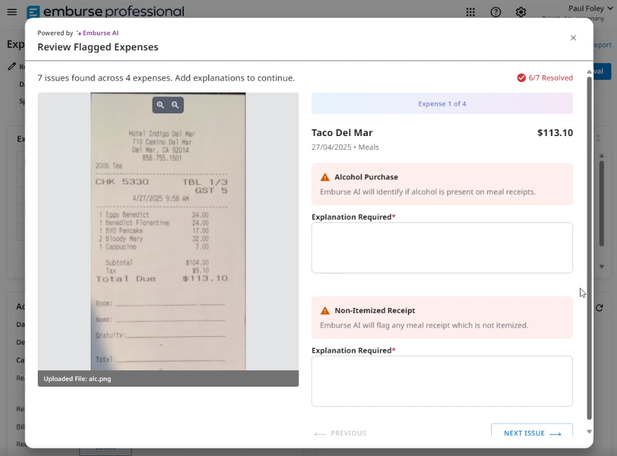Close the Review Flagged Expenses dialog
The image size is (617, 456).
pyautogui.click(x=573, y=38)
